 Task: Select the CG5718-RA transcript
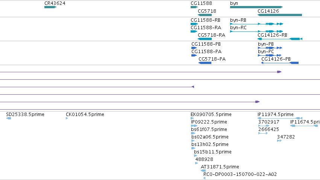coord(205,39)
